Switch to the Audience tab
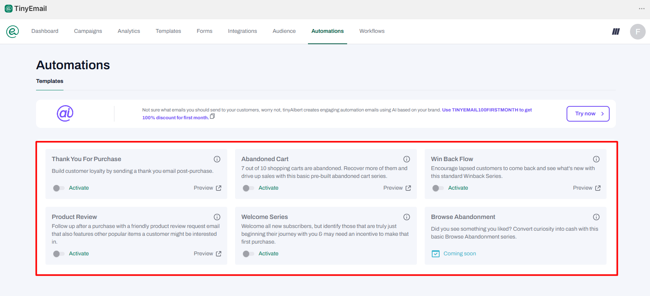This screenshot has width=650, height=296. [284, 31]
